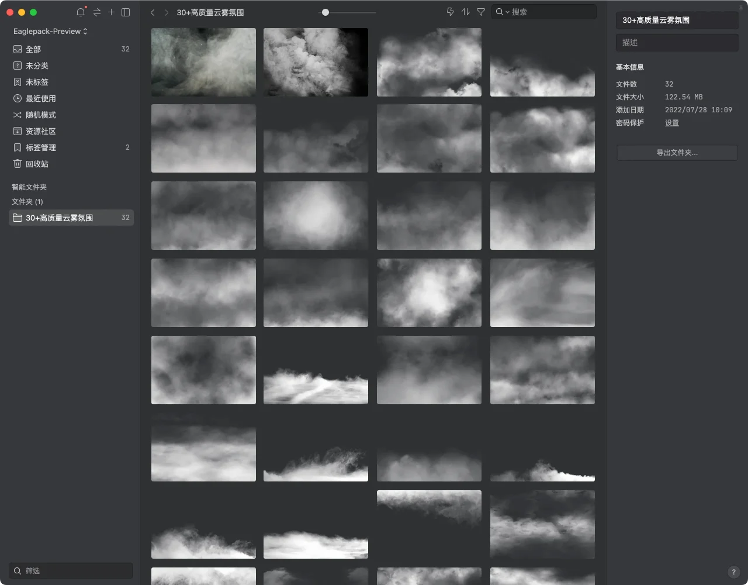This screenshot has width=748, height=585.
Task: Select 未标签 in the sidebar
Action: [71, 82]
